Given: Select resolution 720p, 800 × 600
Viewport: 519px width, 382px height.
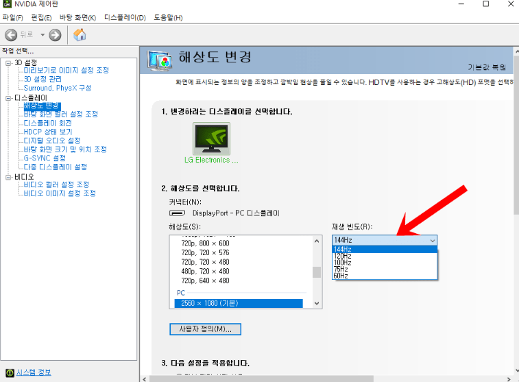Looking at the screenshot, I should pyautogui.click(x=205, y=243).
